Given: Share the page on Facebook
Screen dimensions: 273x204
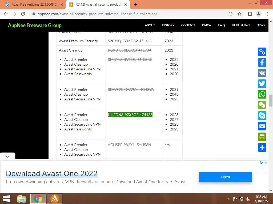Looking at the screenshot, I should tap(262, 62).
